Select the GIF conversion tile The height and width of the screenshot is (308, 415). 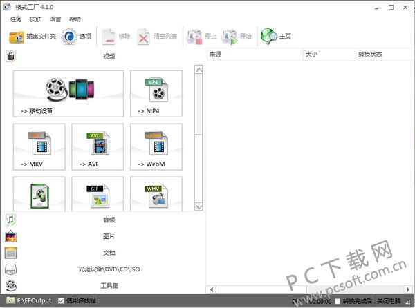[98, 194]
